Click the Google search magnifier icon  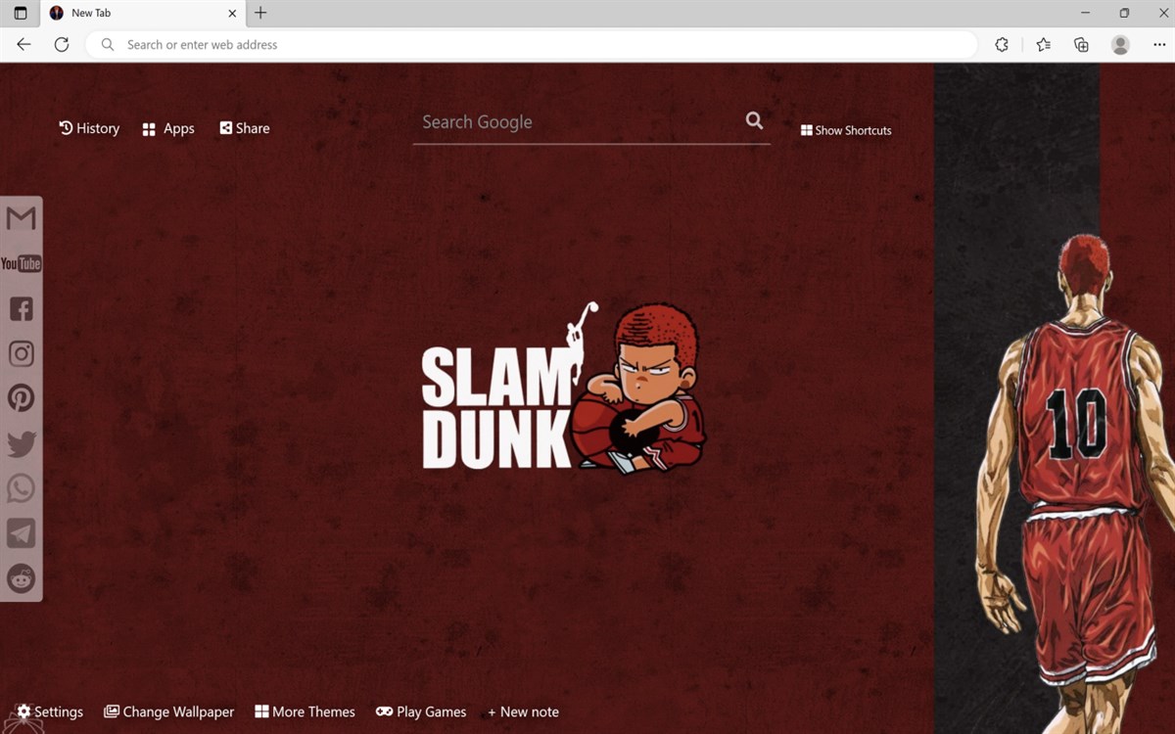click(x=754, y=120)
